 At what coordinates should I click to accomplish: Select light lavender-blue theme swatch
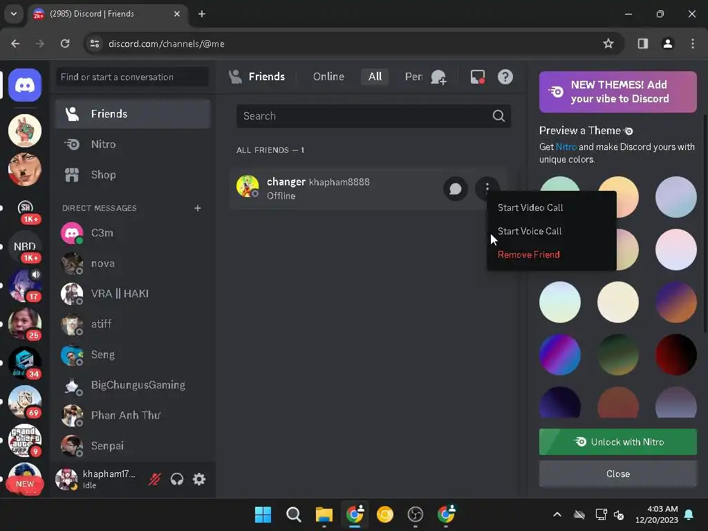pos(676,197)
